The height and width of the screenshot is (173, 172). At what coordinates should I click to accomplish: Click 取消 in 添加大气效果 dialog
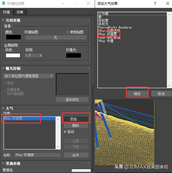(161, 94)
